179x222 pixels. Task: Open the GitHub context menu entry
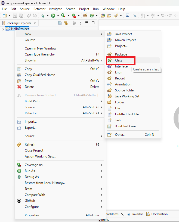tap(60, 201)
